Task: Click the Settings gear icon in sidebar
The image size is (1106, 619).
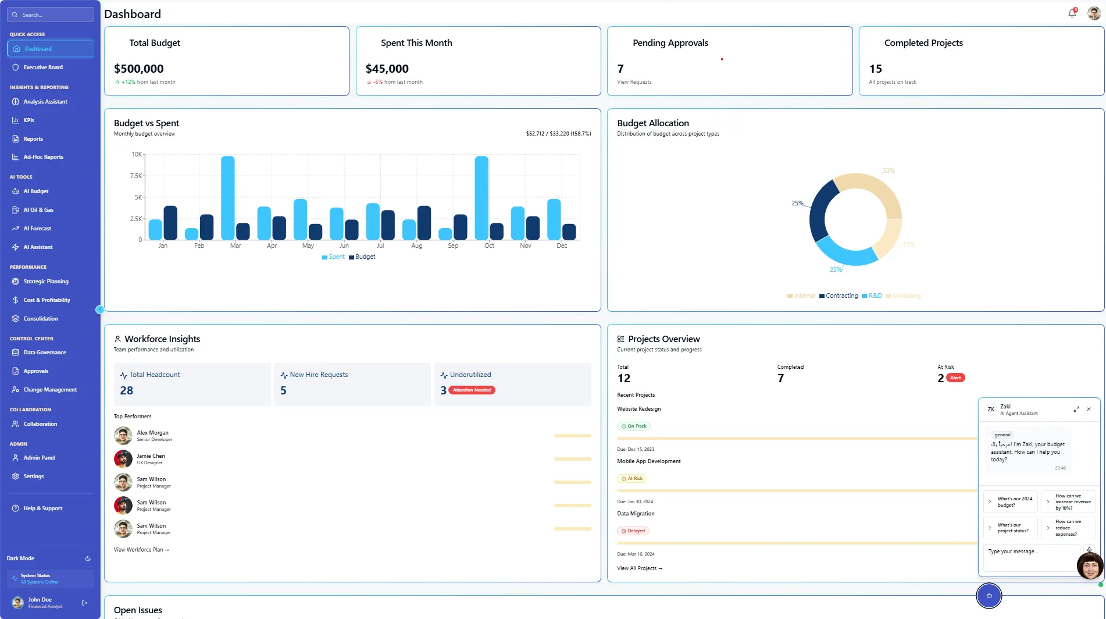Action: [x=16, y=476]
